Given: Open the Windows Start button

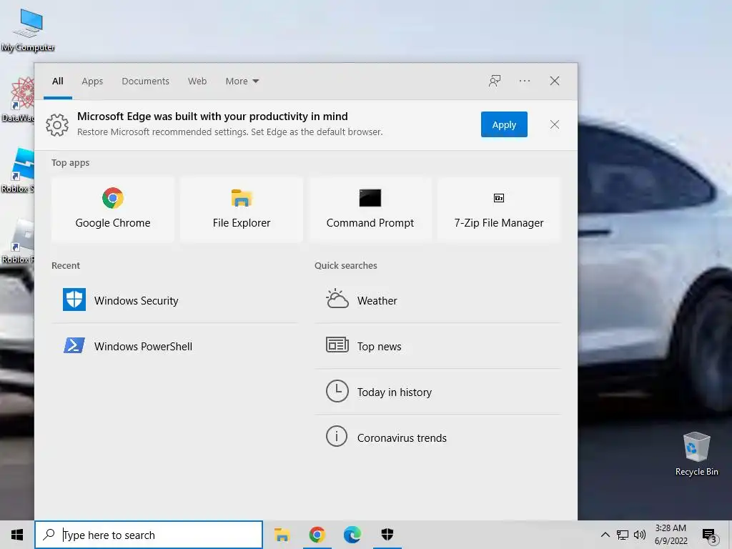Looking at the screenshot, I should click(x=17, y=535).
